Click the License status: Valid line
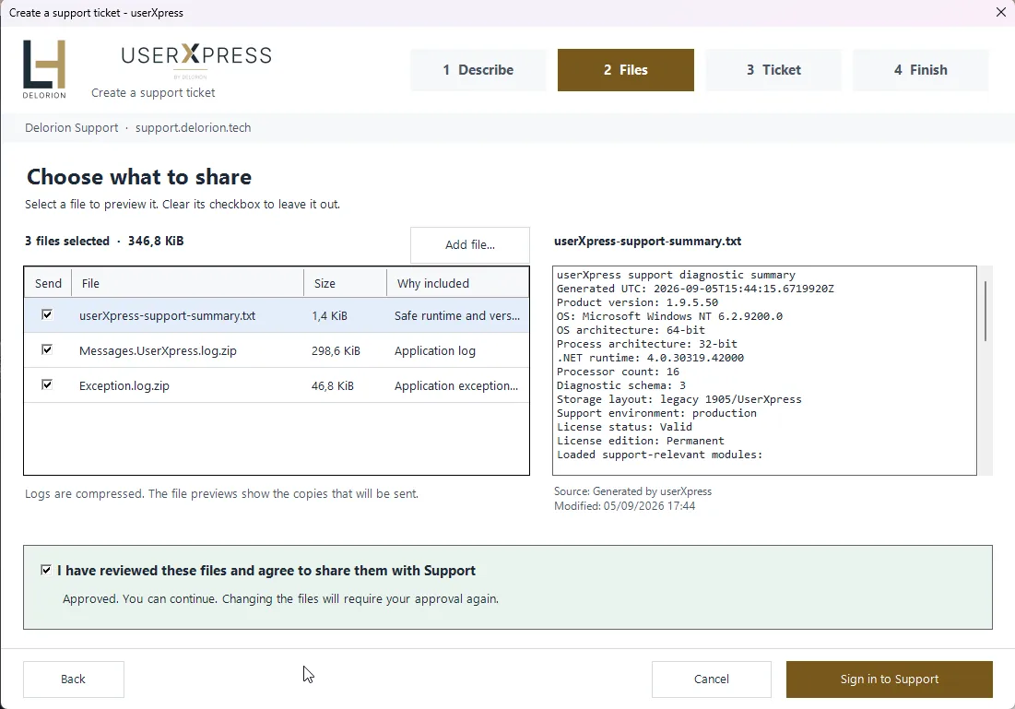Screen dimensions: 1015x709 point(624,427)
